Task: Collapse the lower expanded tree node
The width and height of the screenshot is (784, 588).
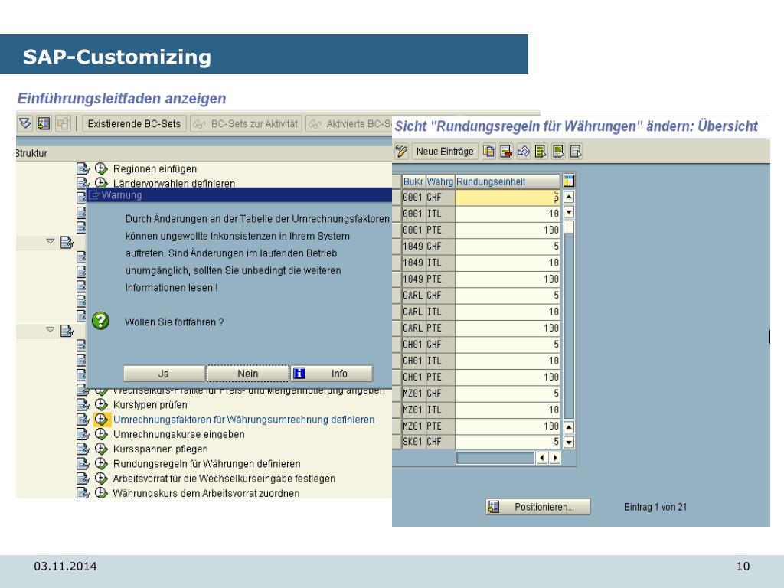Action: 50,330
